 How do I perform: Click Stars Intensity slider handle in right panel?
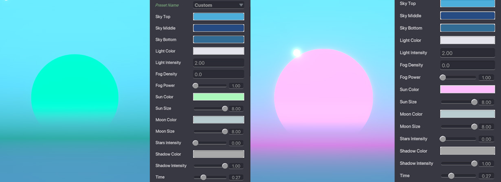point(443,139)
